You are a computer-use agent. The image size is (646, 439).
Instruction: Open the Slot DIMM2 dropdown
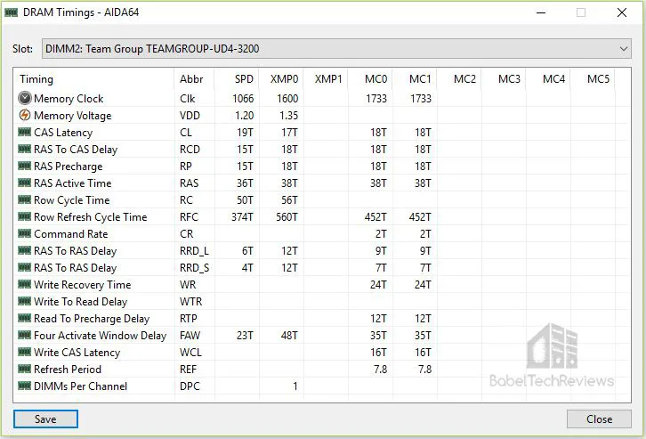click(x=336, y=49)
